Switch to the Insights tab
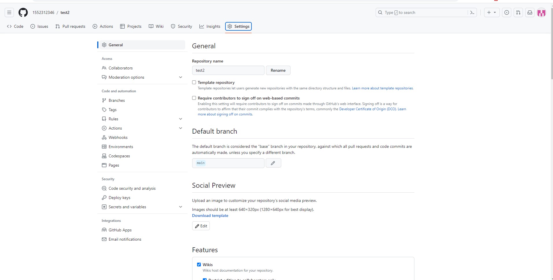The image size is (553, 280). click(210, 26)
